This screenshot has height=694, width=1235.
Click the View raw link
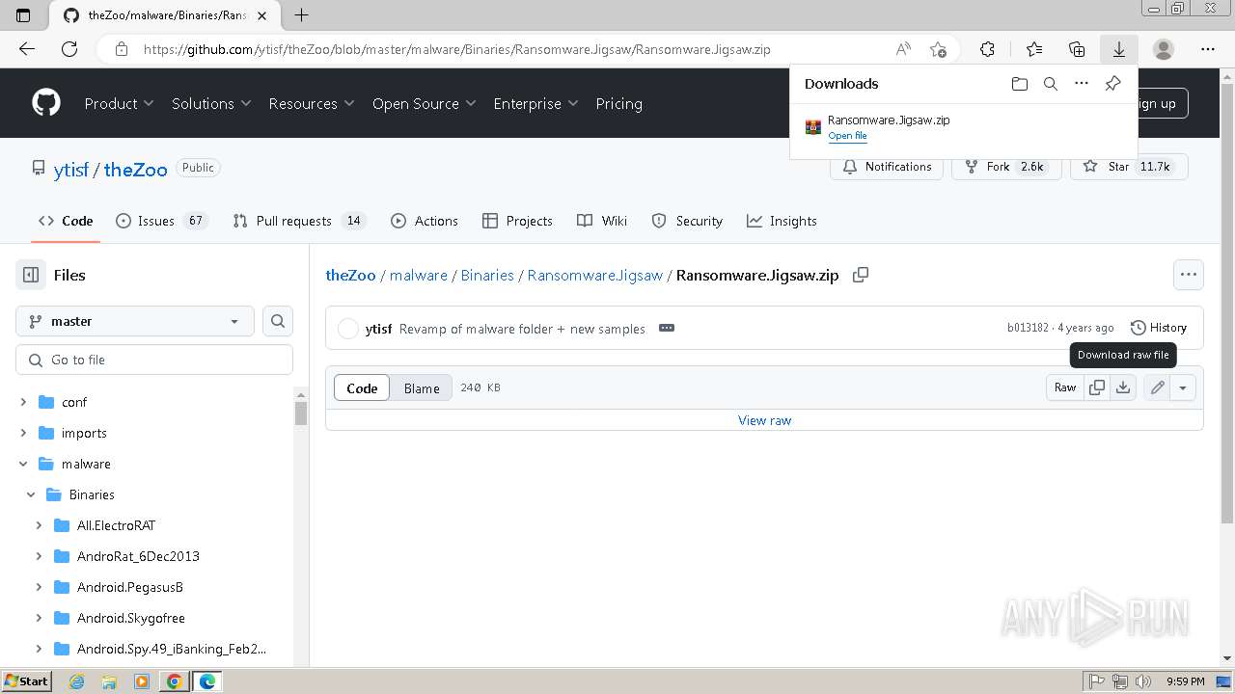pyautogui.click(x=764, y=420)
